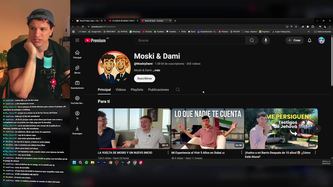
Task: Switch to LA VUELTA DE MOSKI browser tab
Action: (124, 21)
